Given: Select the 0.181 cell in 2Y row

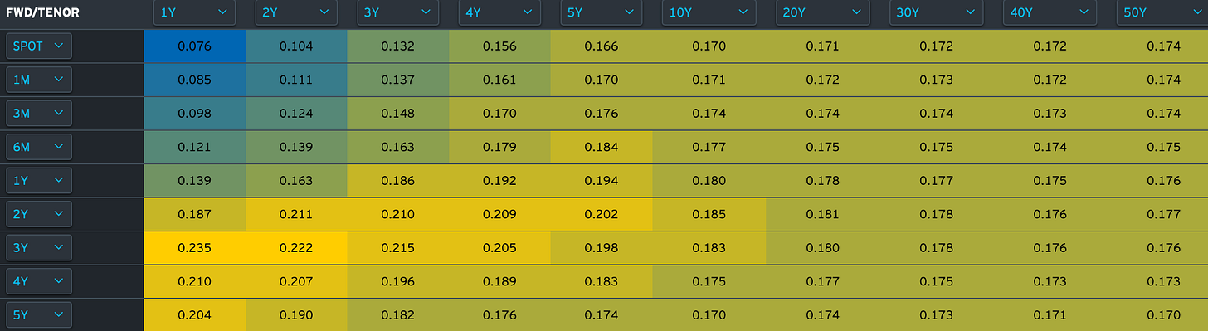Looking at the screenshot, I should [x=822, y=214].
